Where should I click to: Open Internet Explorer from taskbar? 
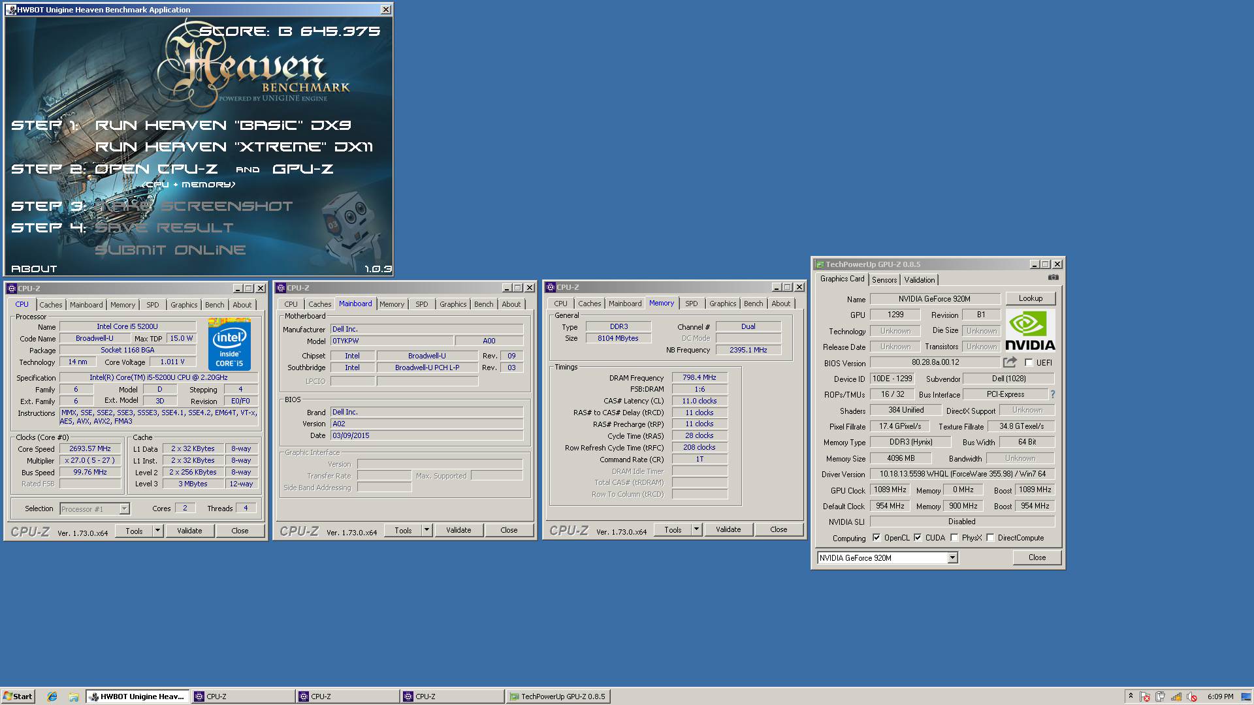pos(52,697)
